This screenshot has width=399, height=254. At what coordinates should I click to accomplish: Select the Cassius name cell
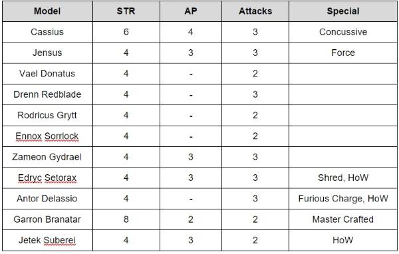tap(47, 32)
